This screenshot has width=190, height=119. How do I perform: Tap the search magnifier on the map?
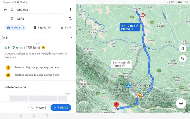tap(183, 59)
